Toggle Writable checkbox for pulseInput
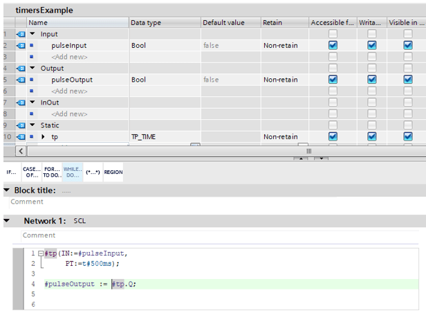This screenshot has width=426, height=313. click(371, 45)
